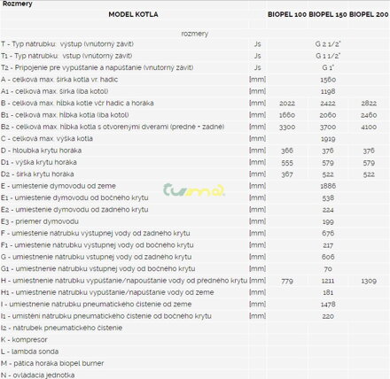Click 'F1 - umiestenie nátrubku výstupnej vody od bočného krytu'

(97, 245)
